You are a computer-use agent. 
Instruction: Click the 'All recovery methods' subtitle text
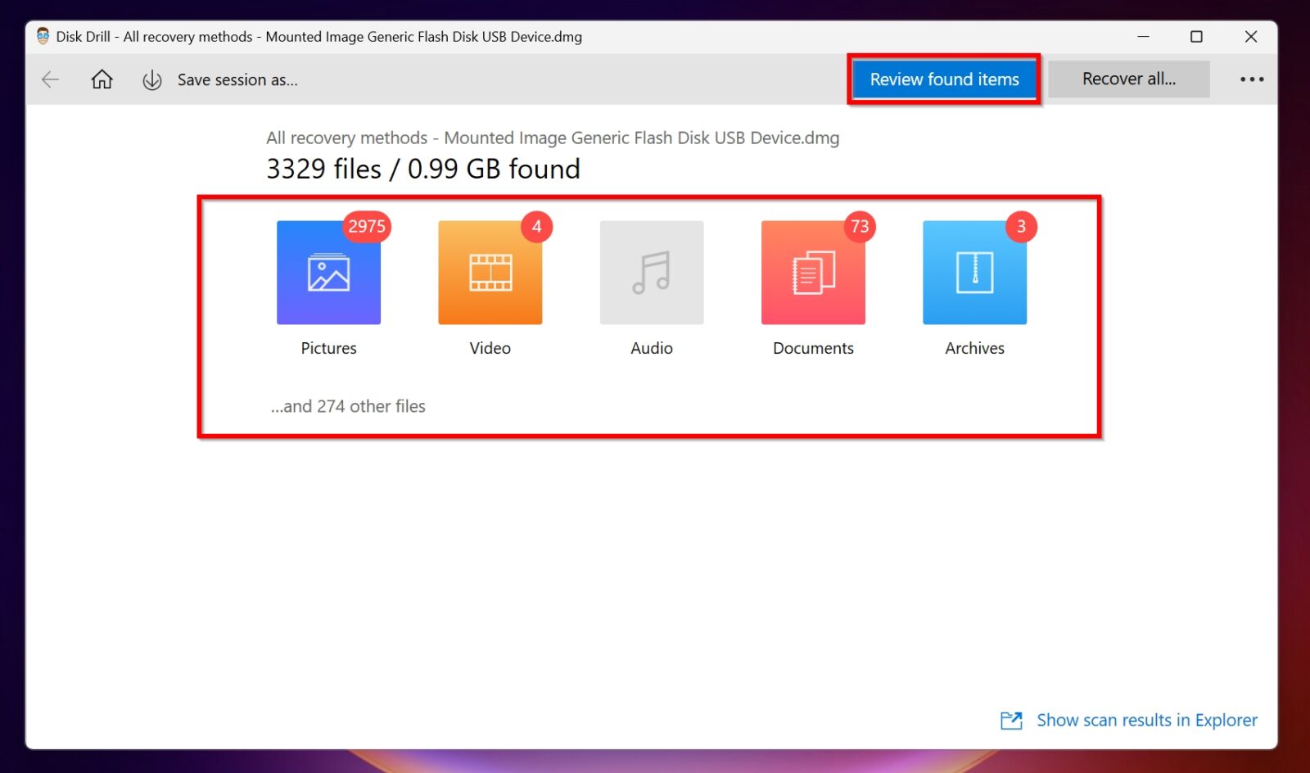click(553, 138)
